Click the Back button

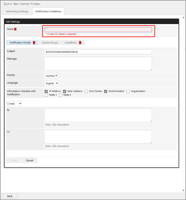pyautogui.click(x=10, y=196)
